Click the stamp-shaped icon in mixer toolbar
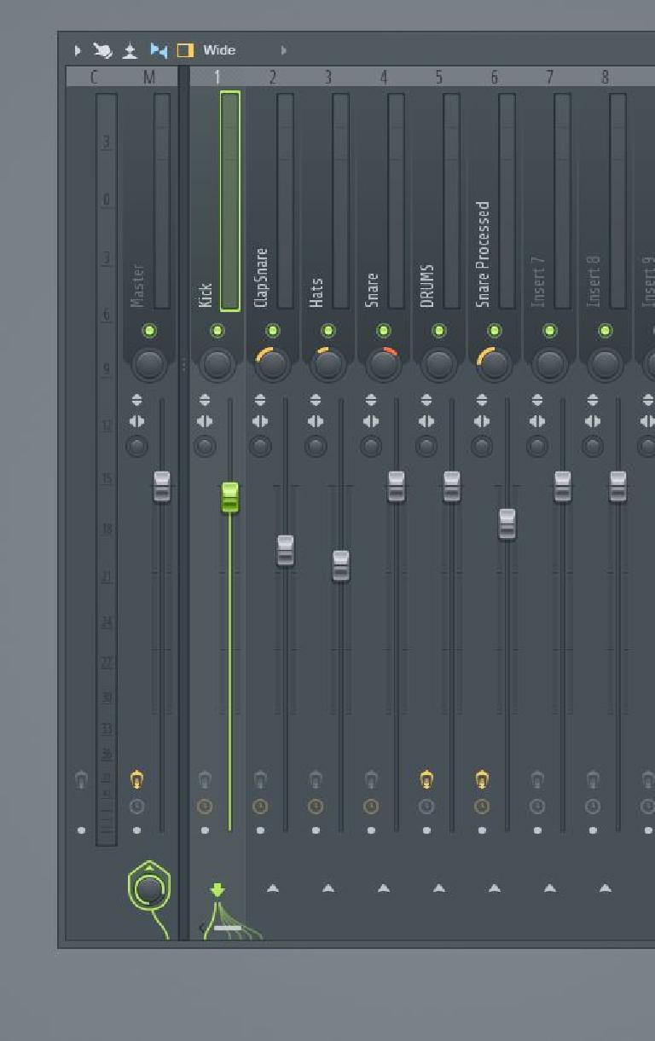Screen dimensions: 655x1041 (130, 50)
